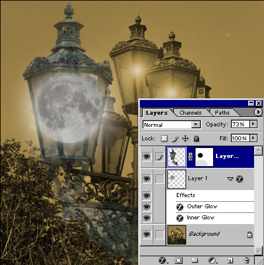
Task: Open new fill or adjustment layer menu
Action: (x=212, y=260)
